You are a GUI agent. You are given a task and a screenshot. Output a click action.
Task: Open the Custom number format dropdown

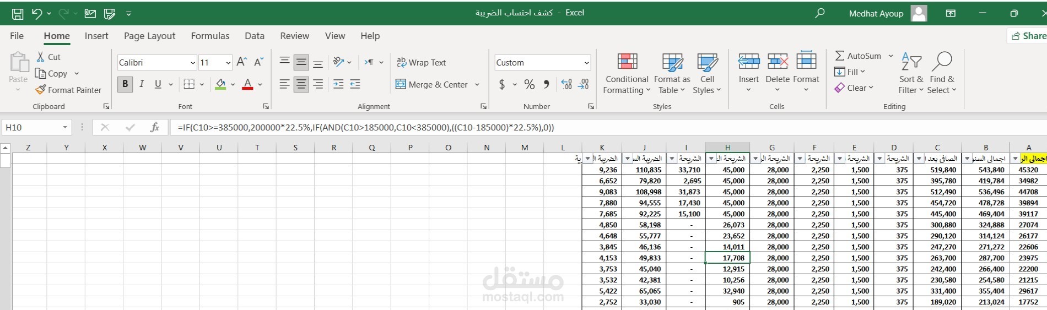(586, 63)
